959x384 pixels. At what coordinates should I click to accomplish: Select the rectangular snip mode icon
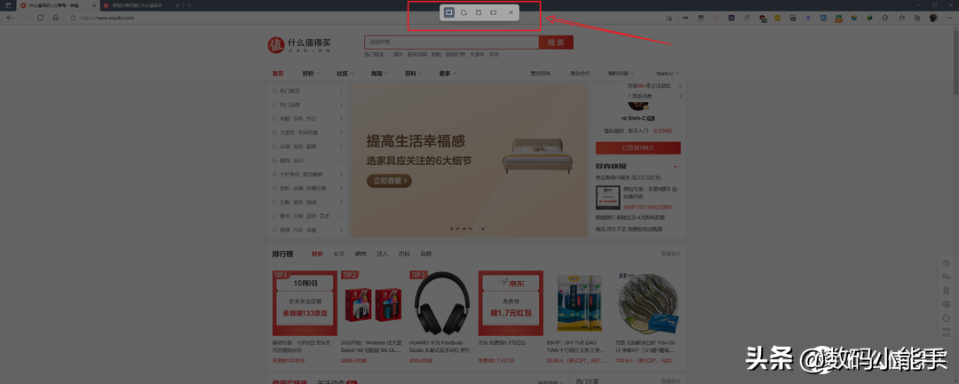click(x=449, y=12)
